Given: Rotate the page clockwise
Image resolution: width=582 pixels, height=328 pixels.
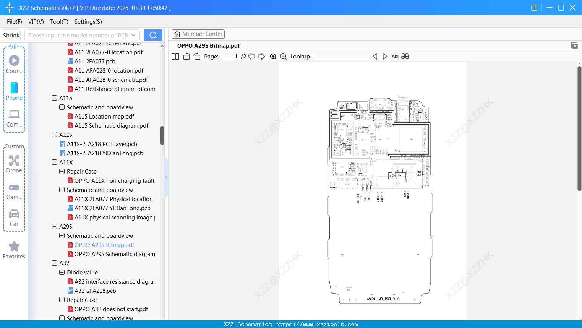Looking at the screenshot, I should pyautogui.click(x=196, y=56).
